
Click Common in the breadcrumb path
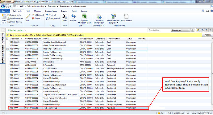52,6
